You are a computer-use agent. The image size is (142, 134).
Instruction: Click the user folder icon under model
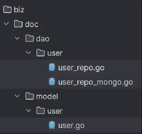coord(40,110)
